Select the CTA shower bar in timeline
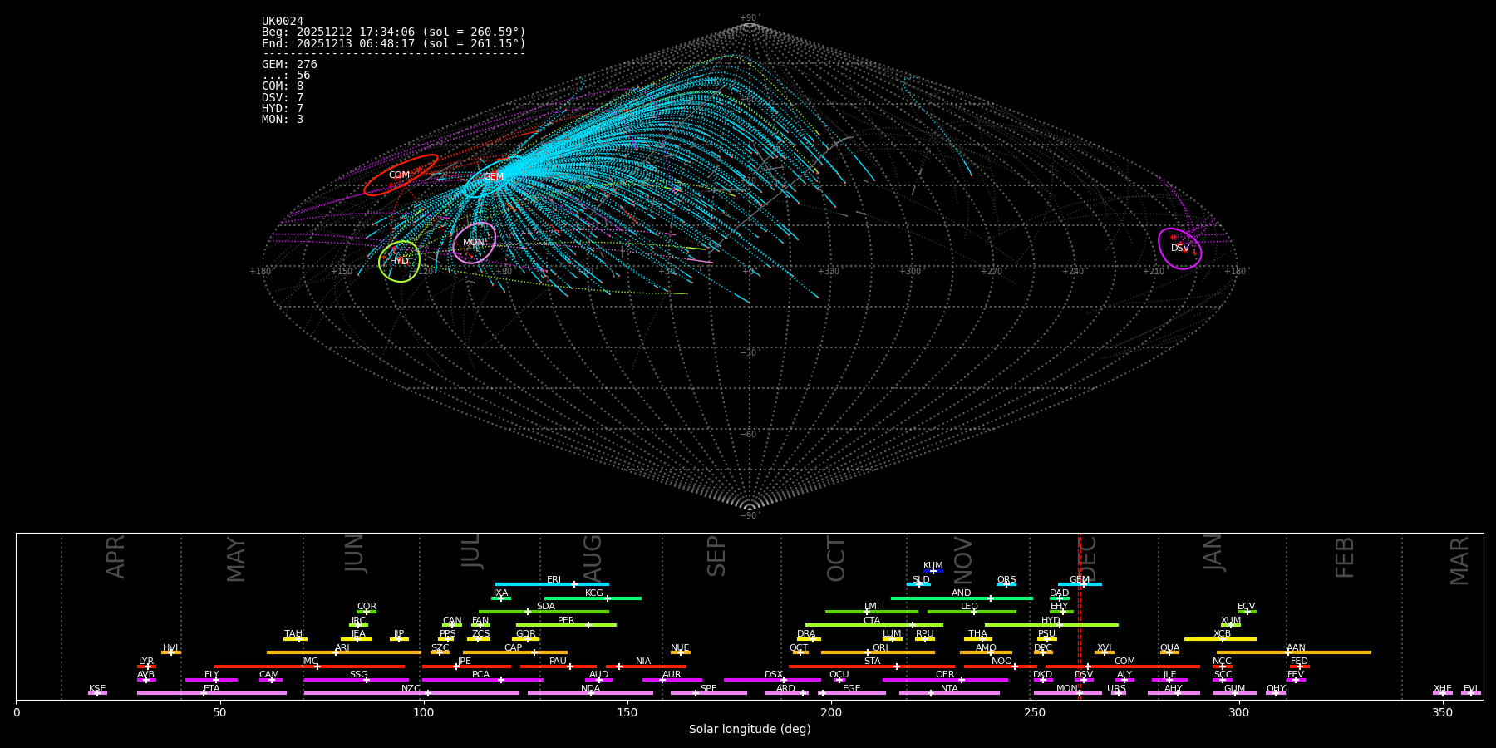The image size is (1496, 748). (874, 625)
